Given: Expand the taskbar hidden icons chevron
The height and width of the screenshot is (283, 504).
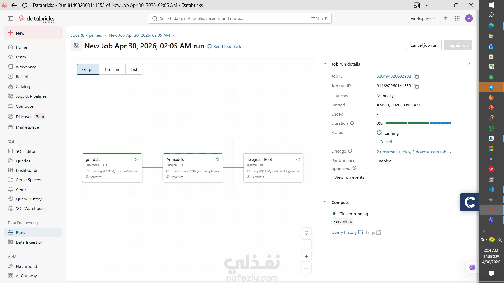Looking at the screenshot, I should coord(484,232).
